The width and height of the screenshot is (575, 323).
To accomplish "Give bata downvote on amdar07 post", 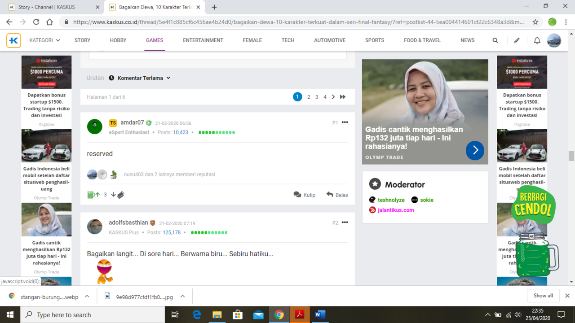I will pos(117,195).
